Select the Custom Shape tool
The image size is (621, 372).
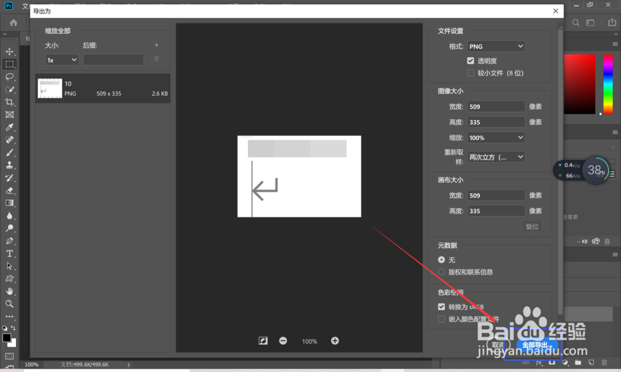coord(9,279)
